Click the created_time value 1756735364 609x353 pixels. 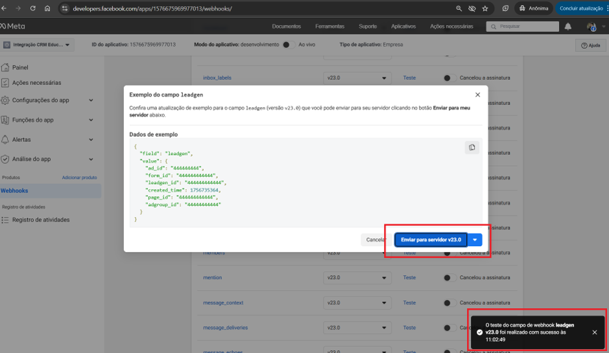204,190
